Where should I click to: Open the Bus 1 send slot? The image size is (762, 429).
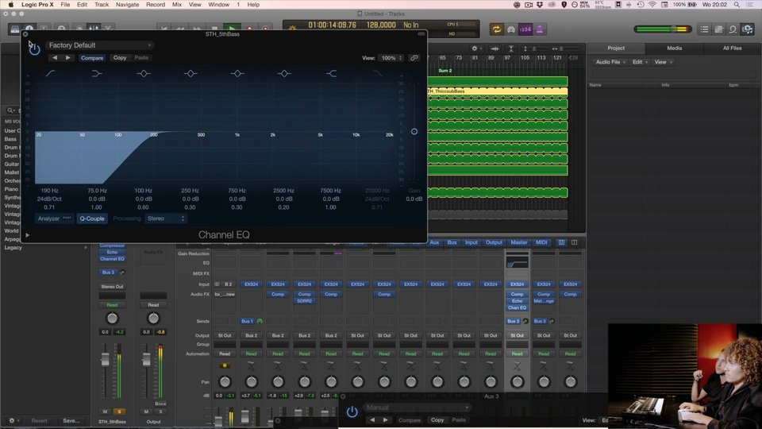pos(247,321)
